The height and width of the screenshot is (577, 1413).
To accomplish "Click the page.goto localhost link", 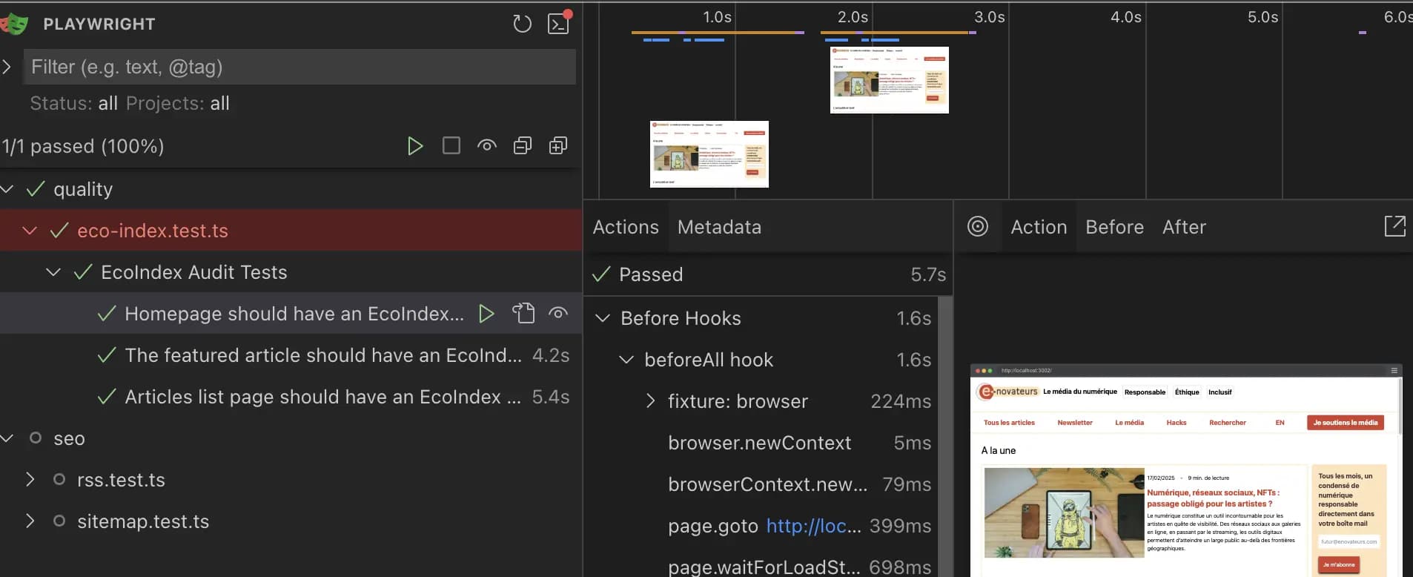I will tap(813, 526).
